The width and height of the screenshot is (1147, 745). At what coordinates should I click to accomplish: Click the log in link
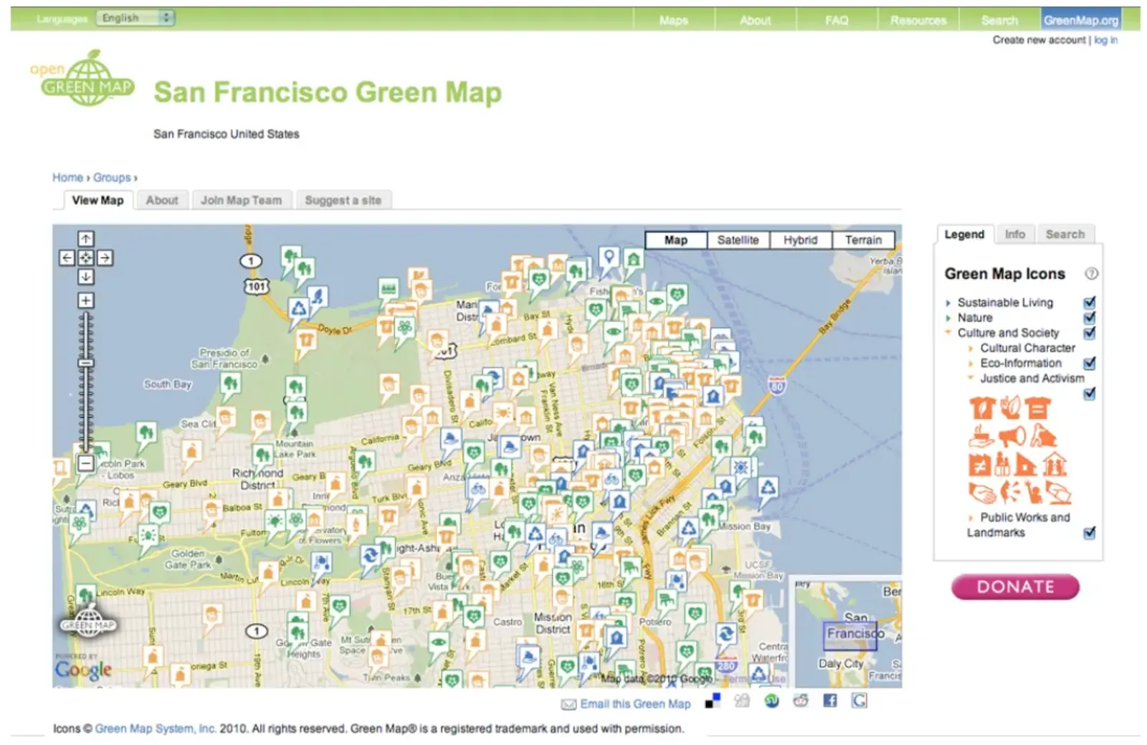[x=1105, y=40]
